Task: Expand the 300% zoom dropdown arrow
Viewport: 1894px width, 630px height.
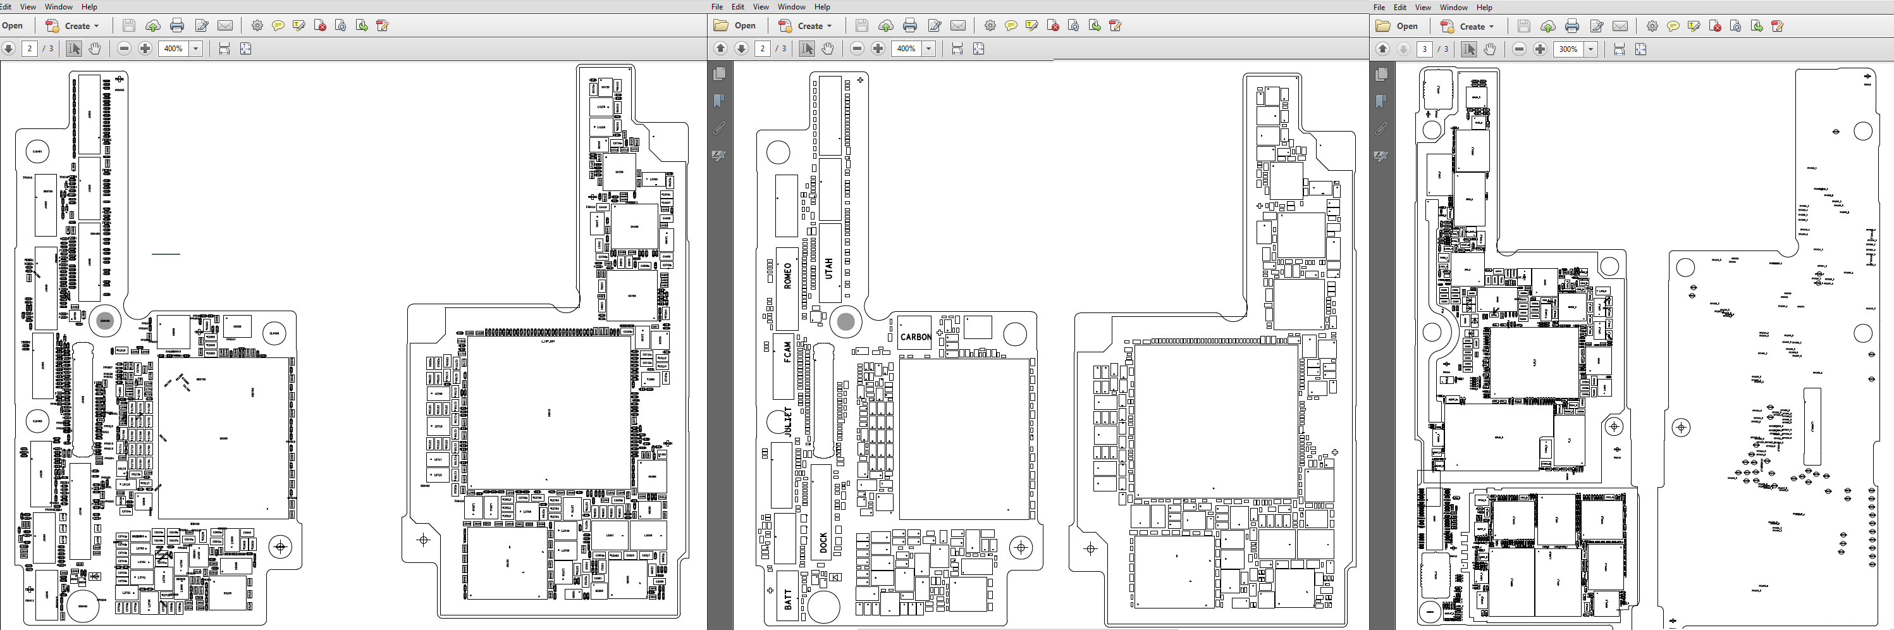Action: (x=1590, y=49)
